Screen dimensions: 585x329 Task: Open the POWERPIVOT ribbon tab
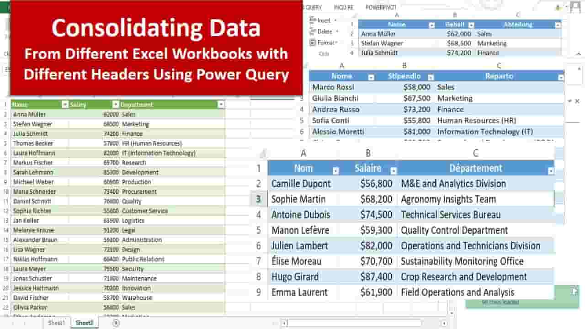tap(381, 7)
